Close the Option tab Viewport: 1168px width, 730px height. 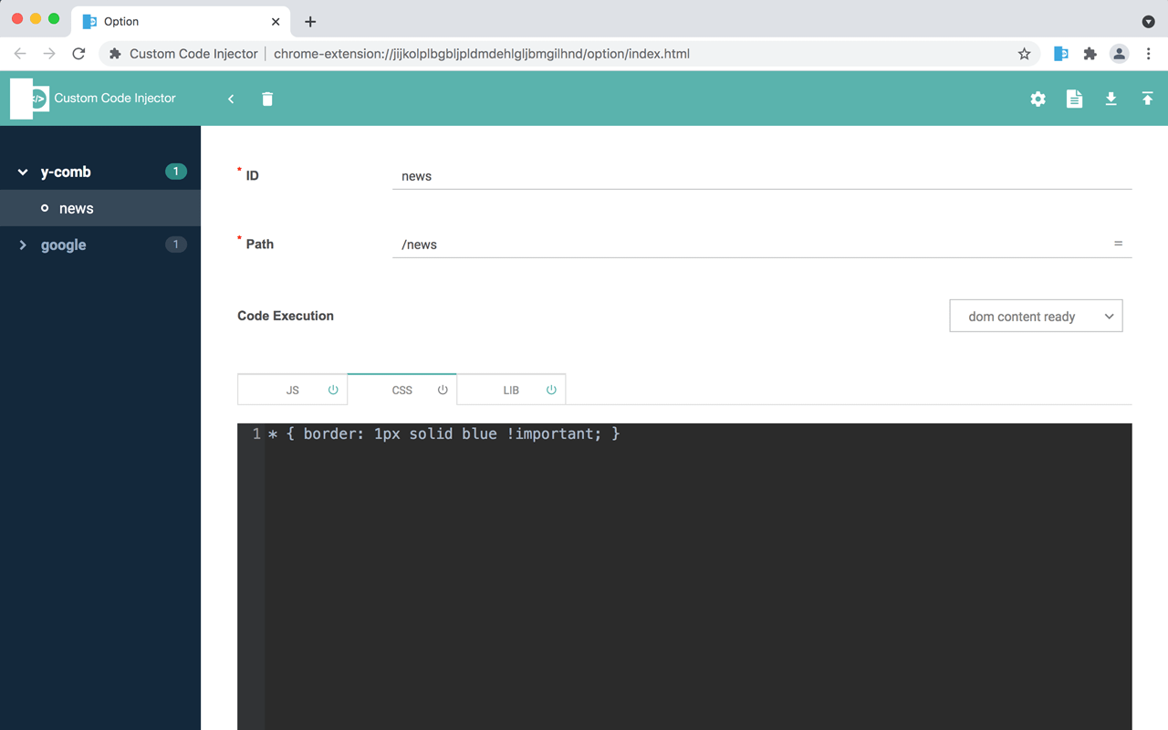click(276, 21)
